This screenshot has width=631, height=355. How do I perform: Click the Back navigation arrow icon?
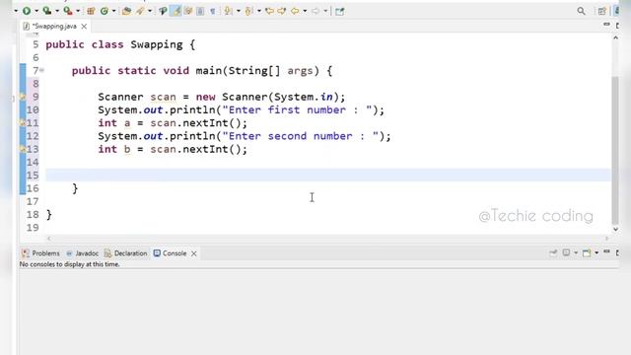(295, 11)
